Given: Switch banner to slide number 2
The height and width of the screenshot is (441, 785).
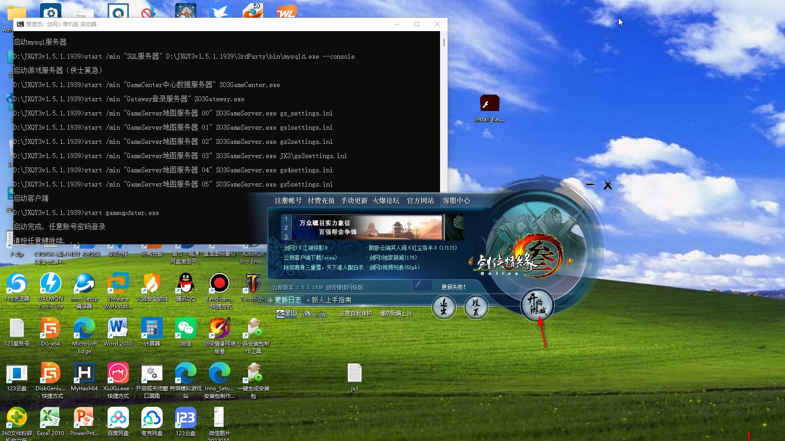Looking at the screenshot, I should [x=286, y=227].
